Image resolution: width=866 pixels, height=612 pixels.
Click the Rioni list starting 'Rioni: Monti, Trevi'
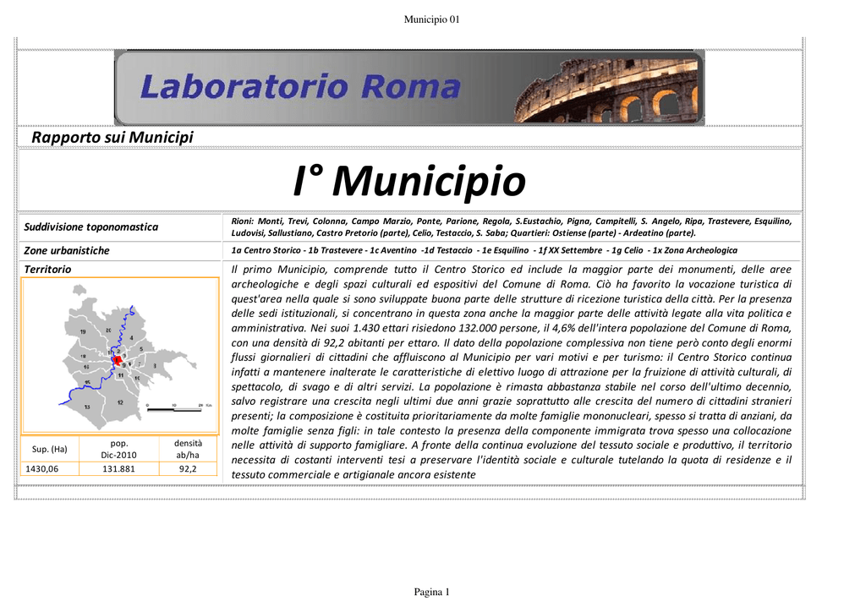pyautogui.click(x=512, y=227)
